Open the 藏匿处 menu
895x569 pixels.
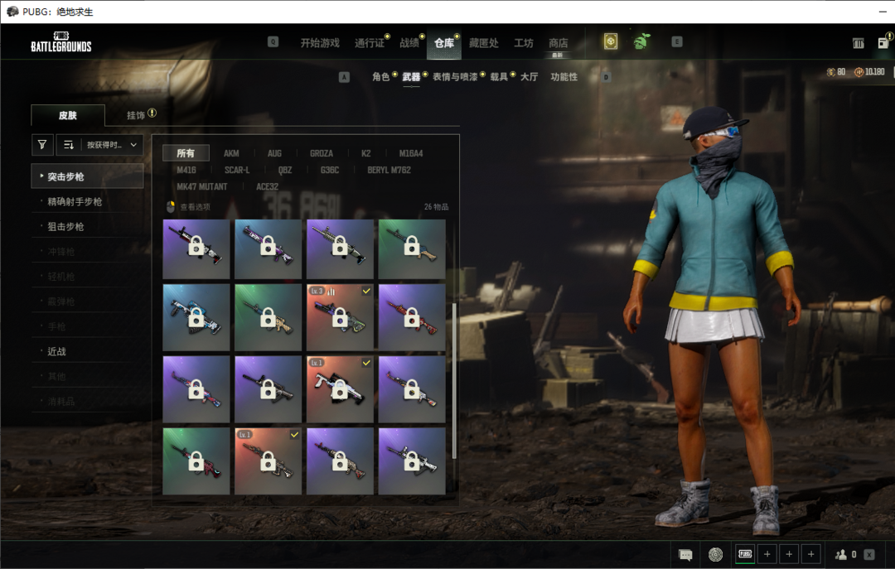[483, 43]
